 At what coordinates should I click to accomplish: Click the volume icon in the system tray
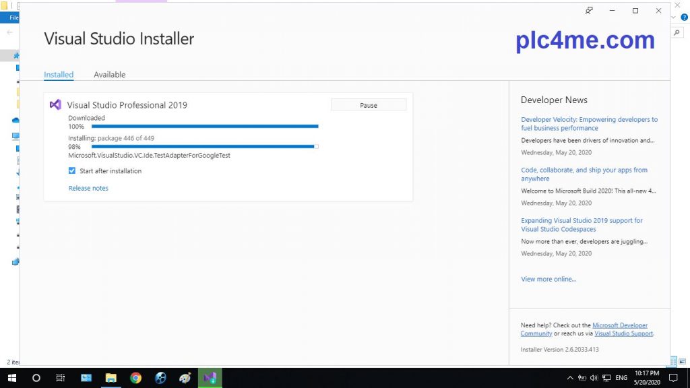594,378
